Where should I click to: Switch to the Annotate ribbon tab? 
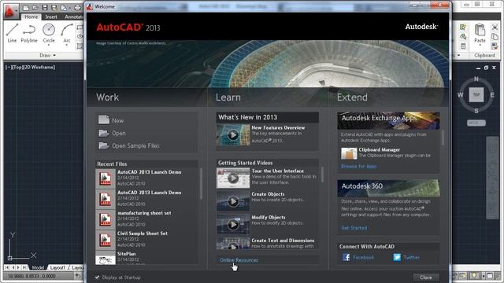(73, 17)
